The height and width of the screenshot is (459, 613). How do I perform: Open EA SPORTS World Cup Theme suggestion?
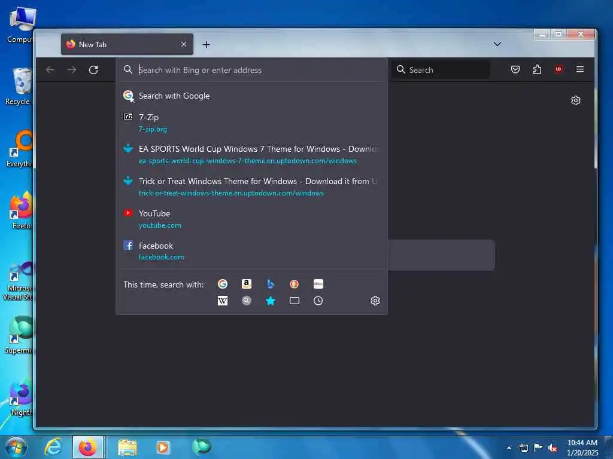pos(252,155)
